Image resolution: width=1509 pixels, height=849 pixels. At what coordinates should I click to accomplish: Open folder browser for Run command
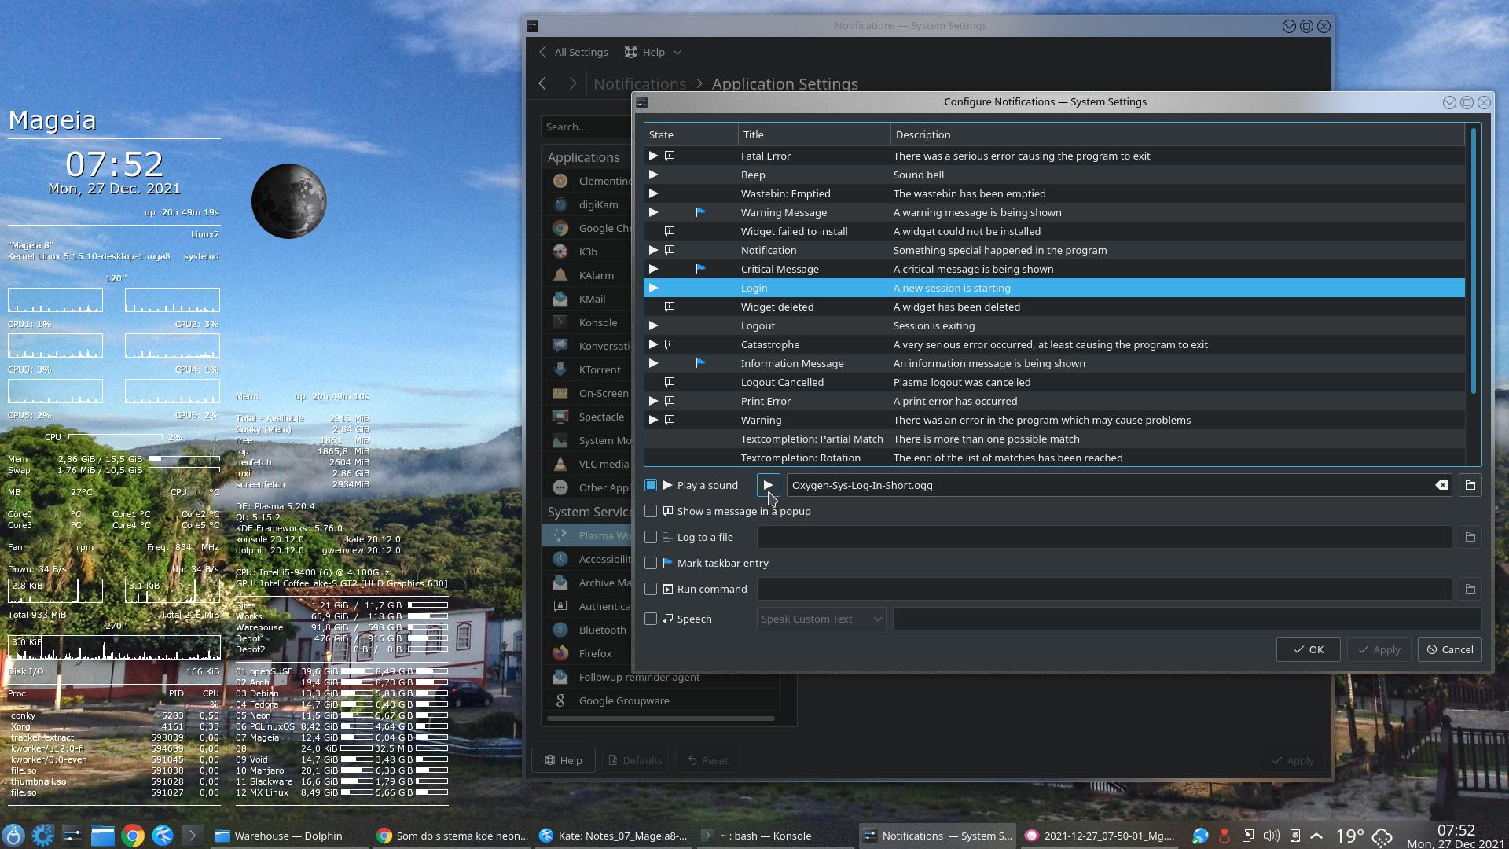point(1470,589)
